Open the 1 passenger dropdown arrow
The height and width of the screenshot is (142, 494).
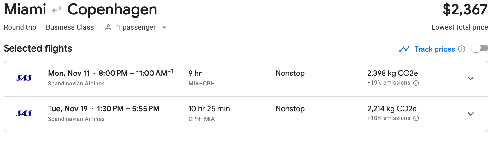pyautogui.click(x=164, y=27)
